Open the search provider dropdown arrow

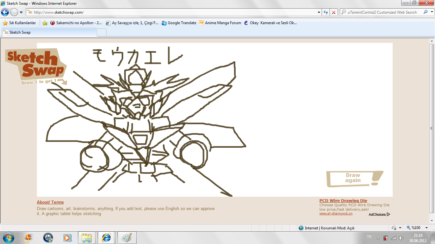(431, 12)
